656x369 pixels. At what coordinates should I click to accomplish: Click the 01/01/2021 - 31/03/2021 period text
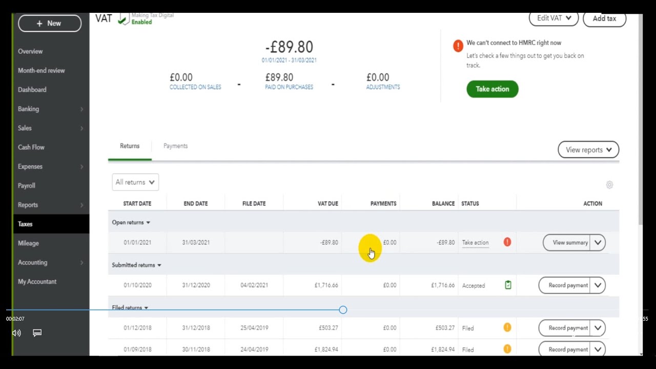(x=289, y=60)
